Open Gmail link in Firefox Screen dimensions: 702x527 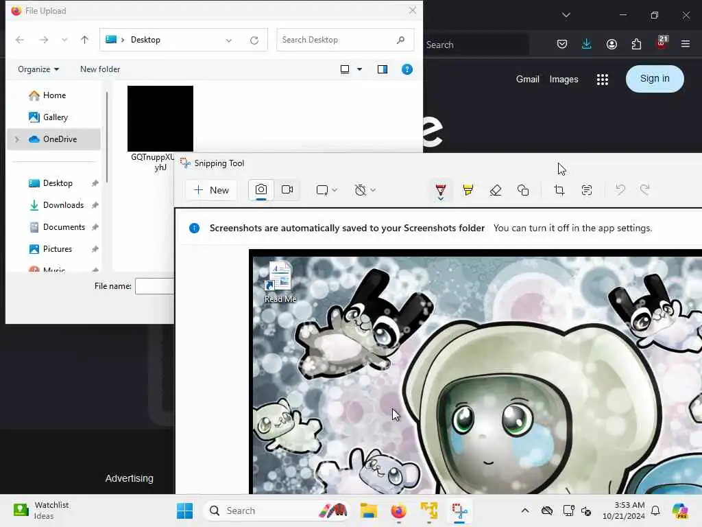527,80
